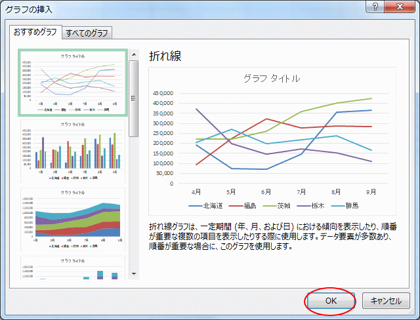Click the 9月 axis label in preview
This screenshot has width=420, height=320.
coord(371,192)
